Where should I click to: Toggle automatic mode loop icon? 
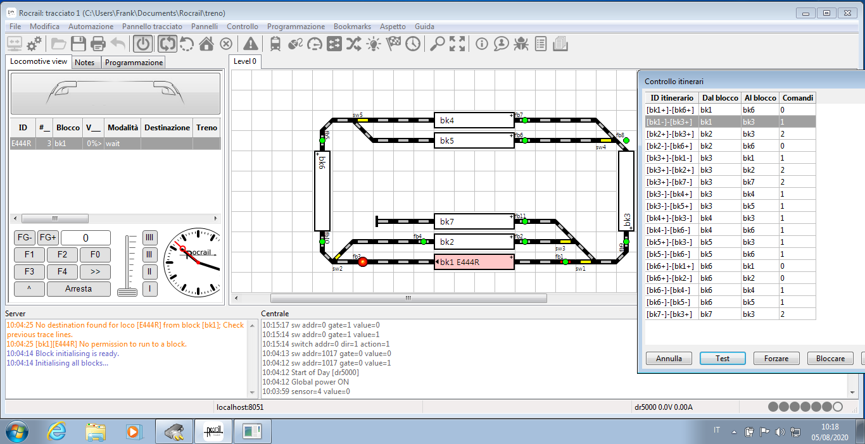pos(167,44)
